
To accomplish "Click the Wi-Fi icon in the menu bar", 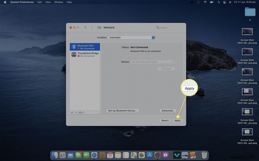I will [205, 2].
